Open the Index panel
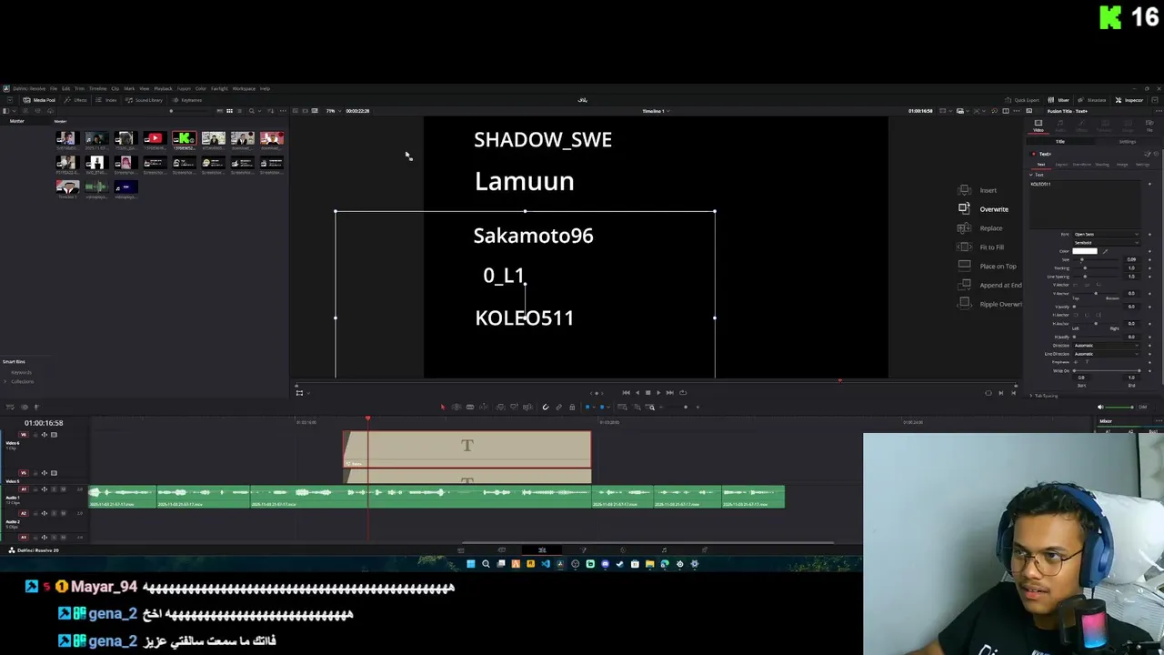Viewport: 1164px width, 655px height. point(107,100)
